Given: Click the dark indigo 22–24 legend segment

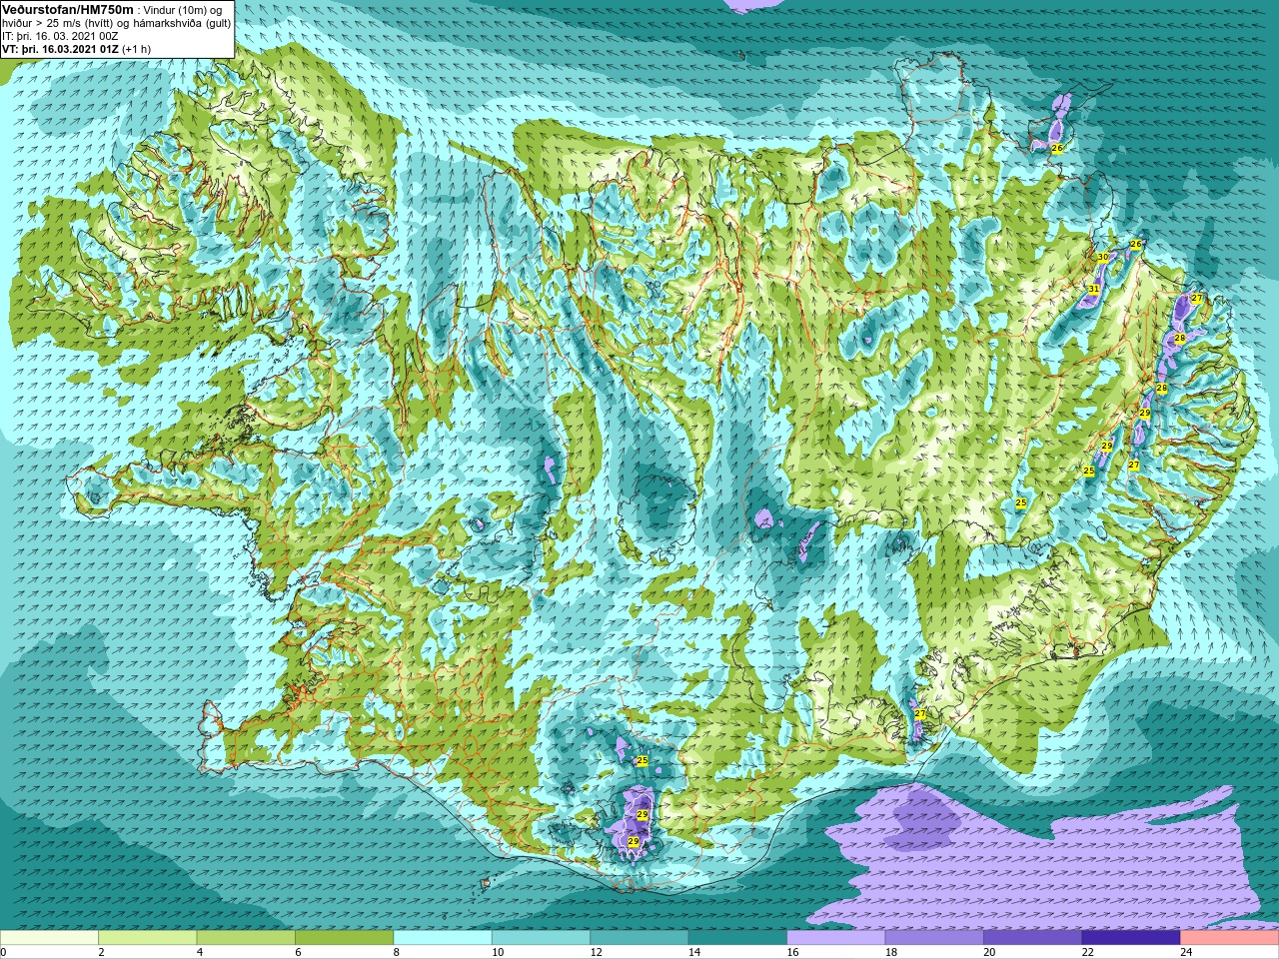Looking at the screenshot, I should (1131, 938).
